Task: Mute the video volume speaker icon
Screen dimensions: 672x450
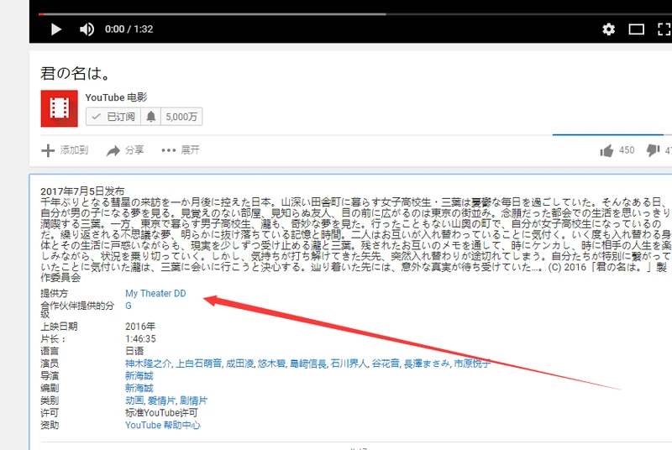Action: click(87, 29)
